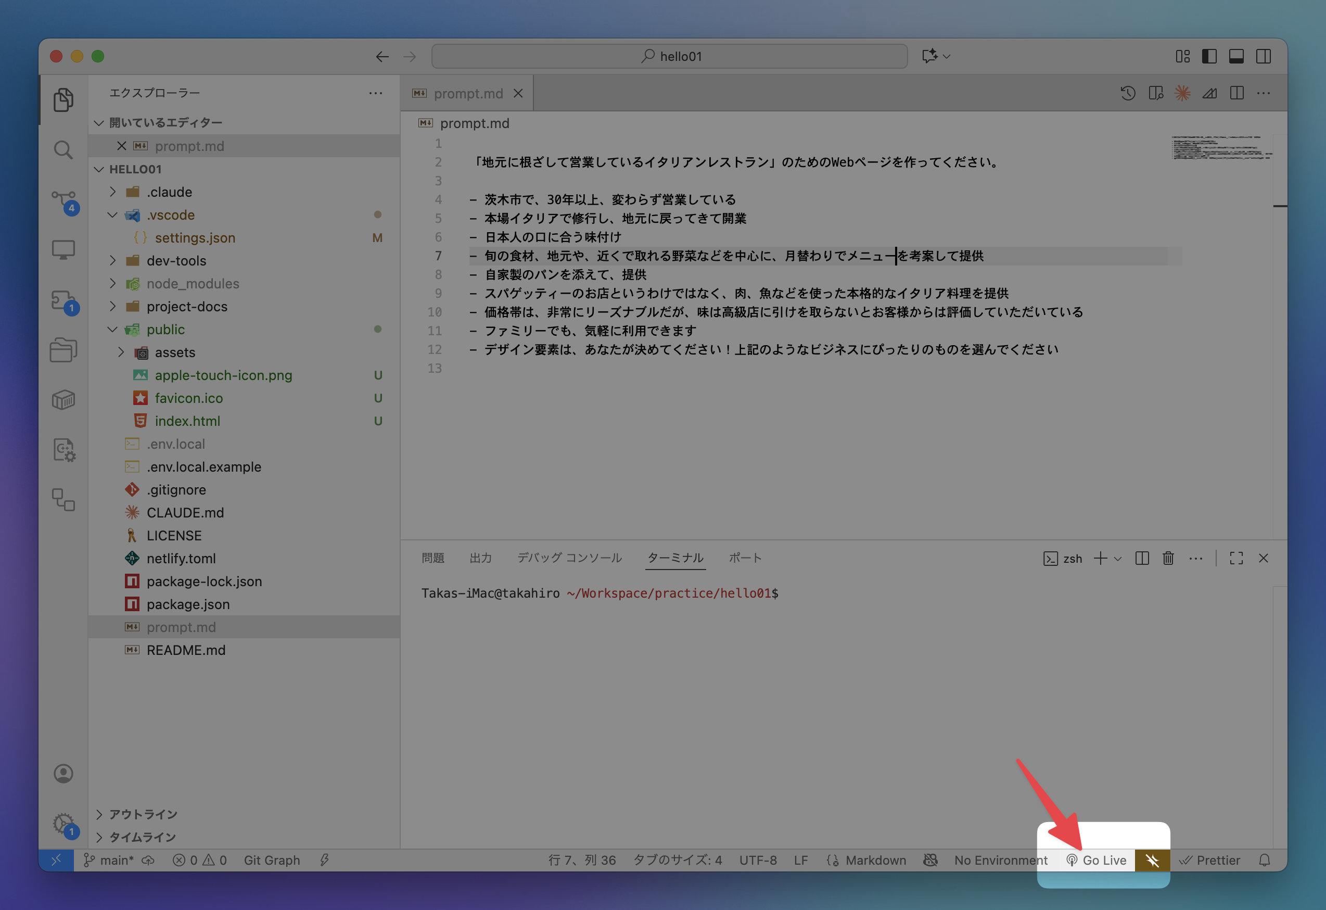Collapse the public folder
Viewport: 1326px width, 910px height.
(165, 330)
